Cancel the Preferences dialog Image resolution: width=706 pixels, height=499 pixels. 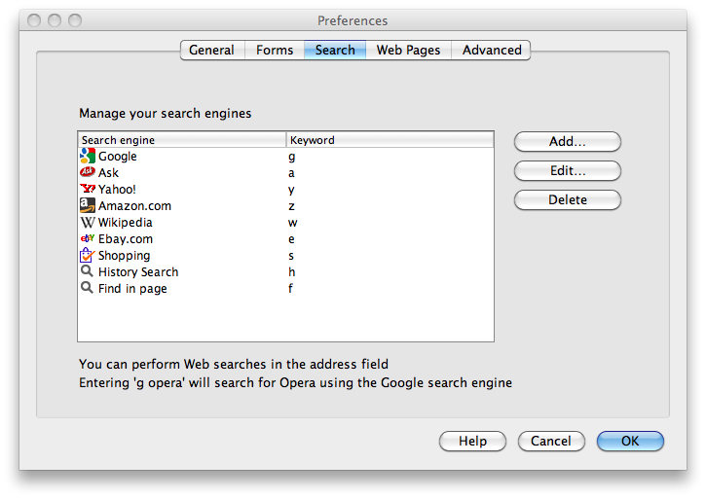pos(551,441)
